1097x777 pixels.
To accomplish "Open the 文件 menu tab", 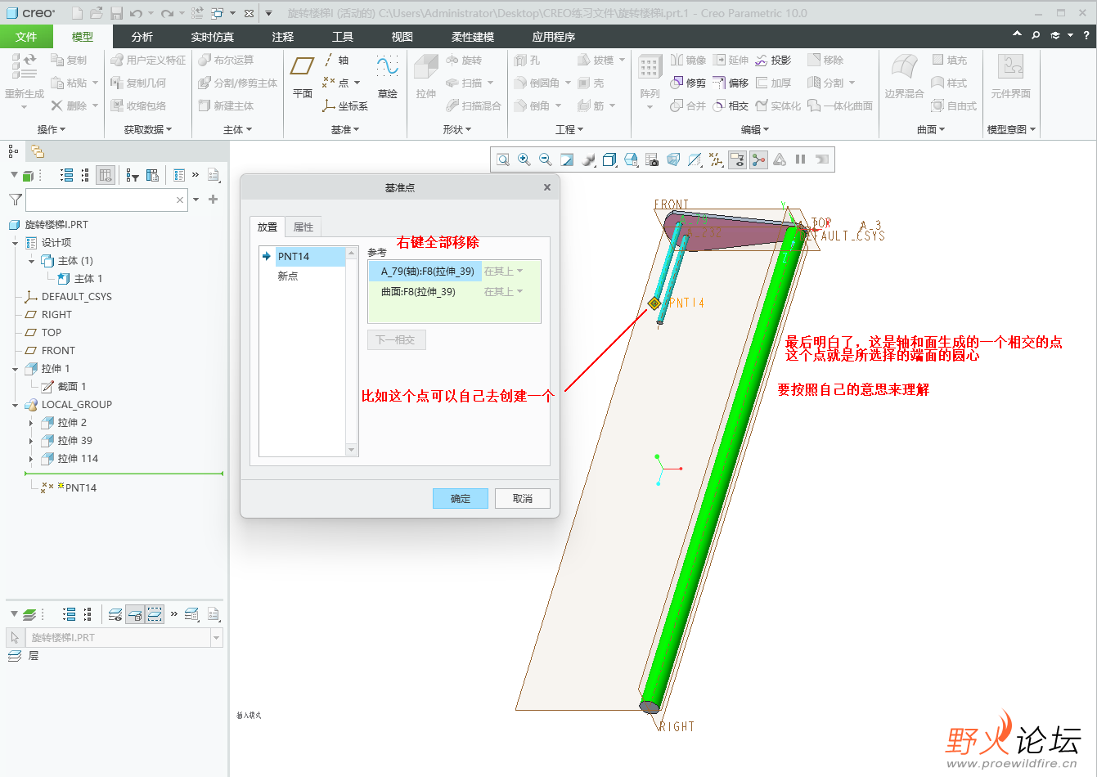I will (26, 37).
